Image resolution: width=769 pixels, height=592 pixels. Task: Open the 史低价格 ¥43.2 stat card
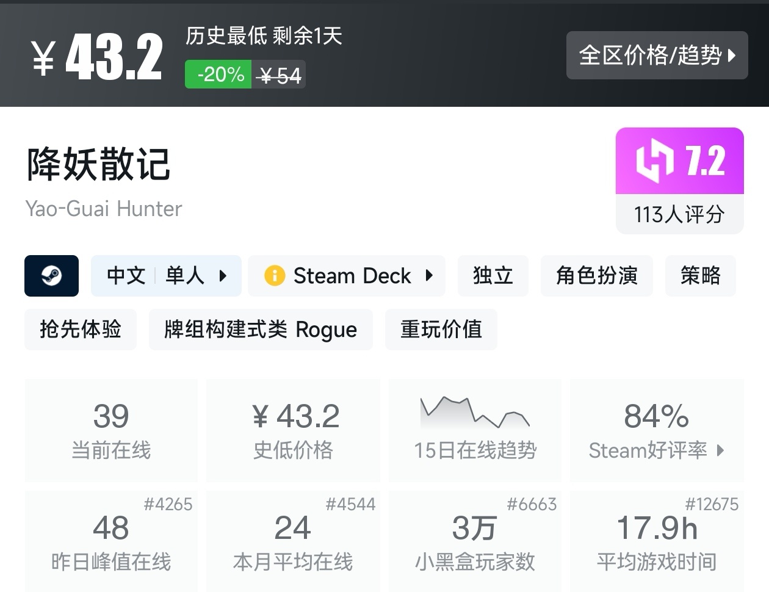[x=293, y=430]
